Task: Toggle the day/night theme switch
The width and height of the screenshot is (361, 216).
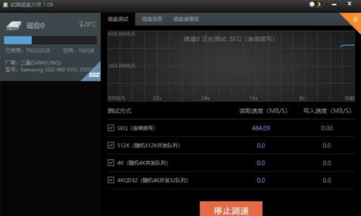Action: click(x=315, y=4)
